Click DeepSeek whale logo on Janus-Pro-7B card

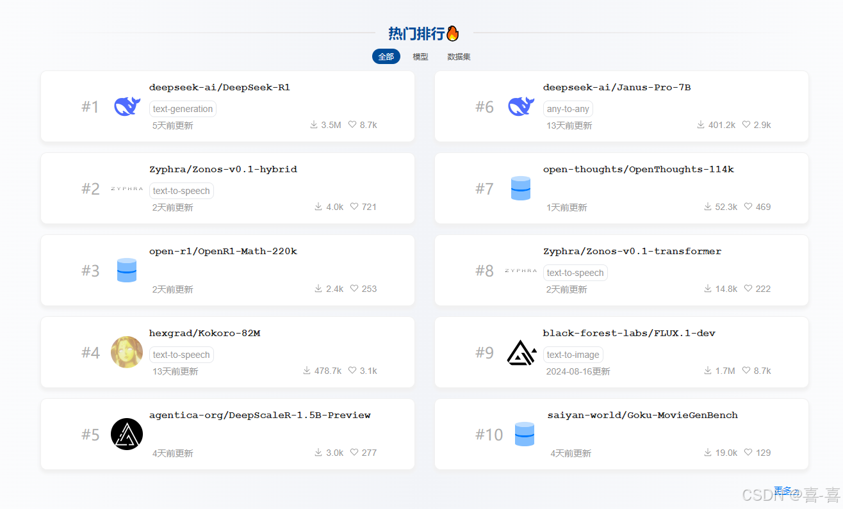521,106
